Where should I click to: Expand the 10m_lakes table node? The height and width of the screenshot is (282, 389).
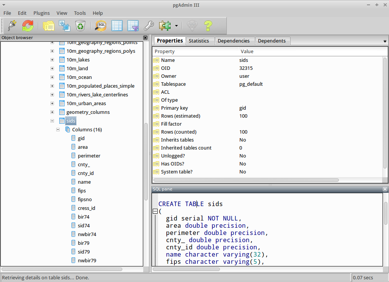coord(52,60)
